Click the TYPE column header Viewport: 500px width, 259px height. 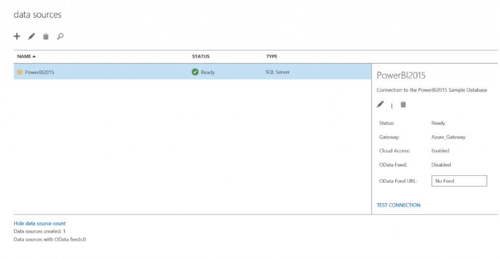[x=271, y=57]
